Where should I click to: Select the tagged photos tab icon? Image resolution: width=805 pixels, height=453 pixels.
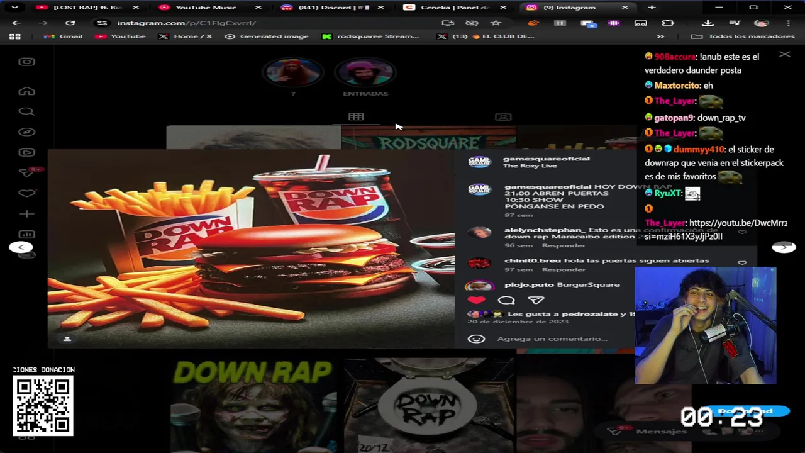[x=503, y=116]
